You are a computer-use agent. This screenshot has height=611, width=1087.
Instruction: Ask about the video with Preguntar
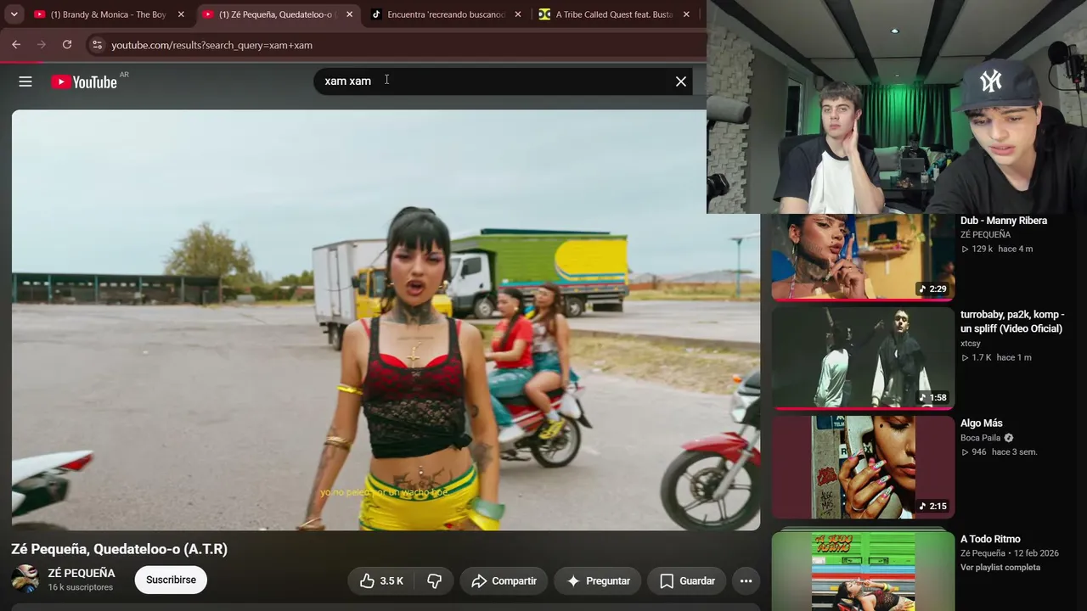pyautogui.click(x=598, y=580)
